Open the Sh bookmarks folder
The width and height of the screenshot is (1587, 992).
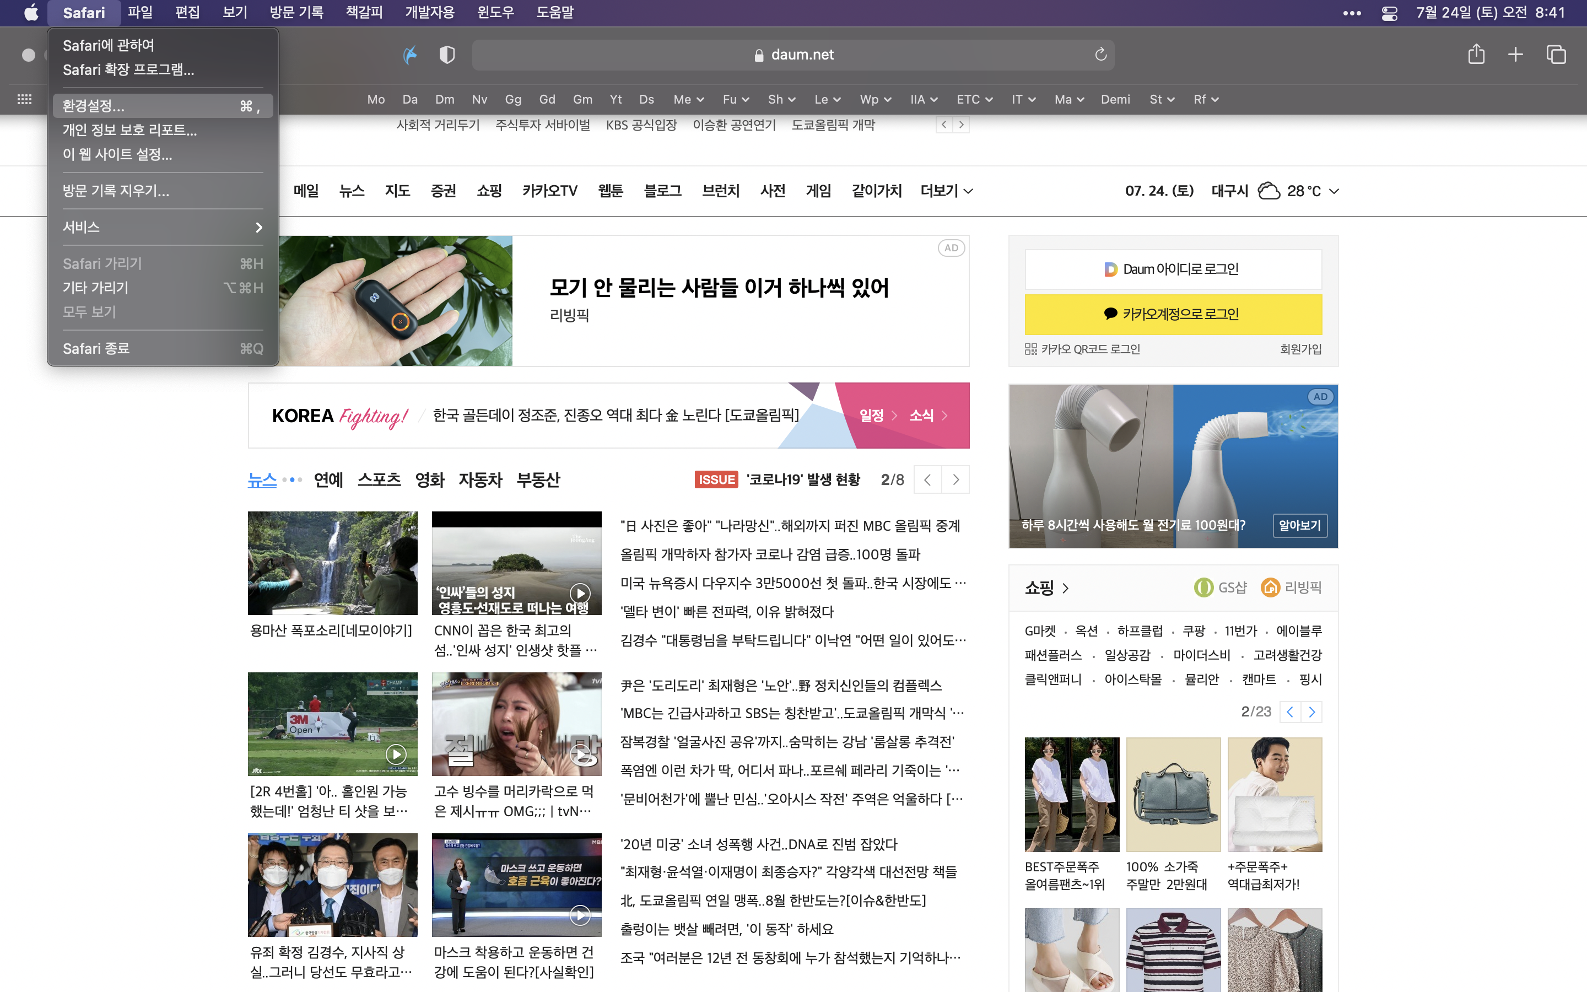782,99
